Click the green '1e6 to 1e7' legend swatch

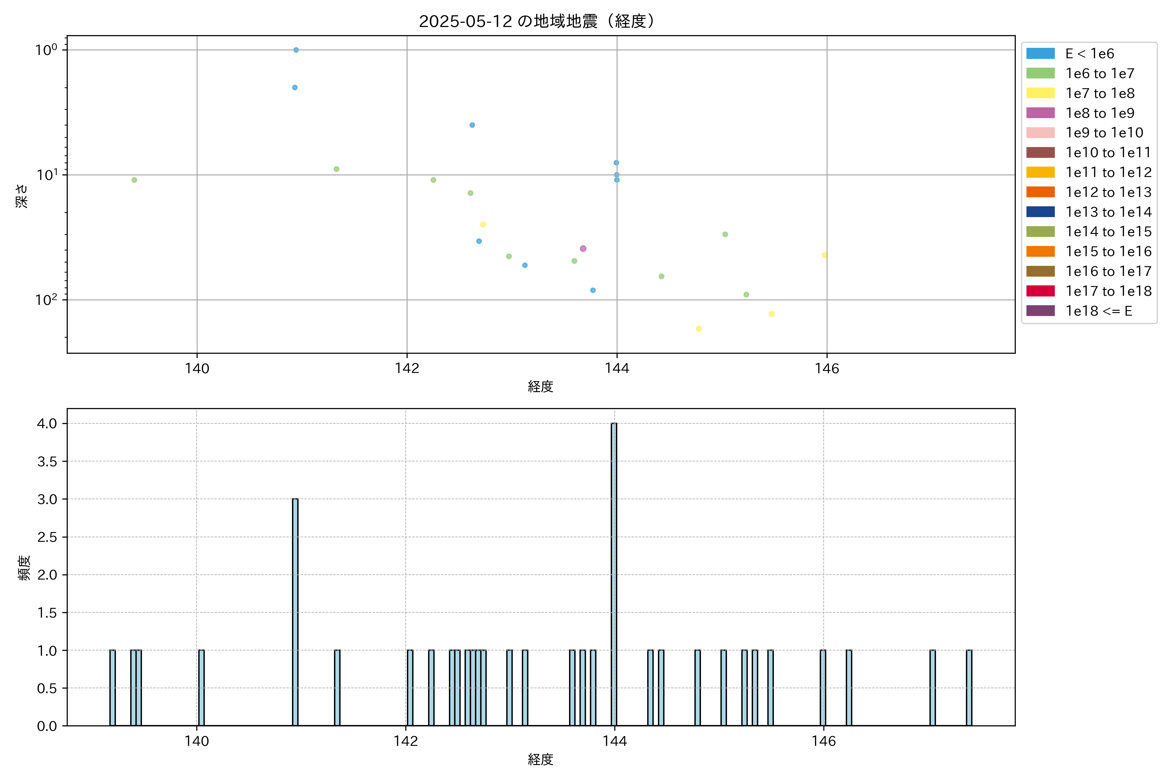coord(1040,73)
